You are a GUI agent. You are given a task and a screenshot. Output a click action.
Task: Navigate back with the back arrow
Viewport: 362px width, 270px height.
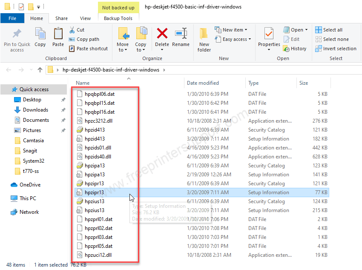tap(9, 70)
